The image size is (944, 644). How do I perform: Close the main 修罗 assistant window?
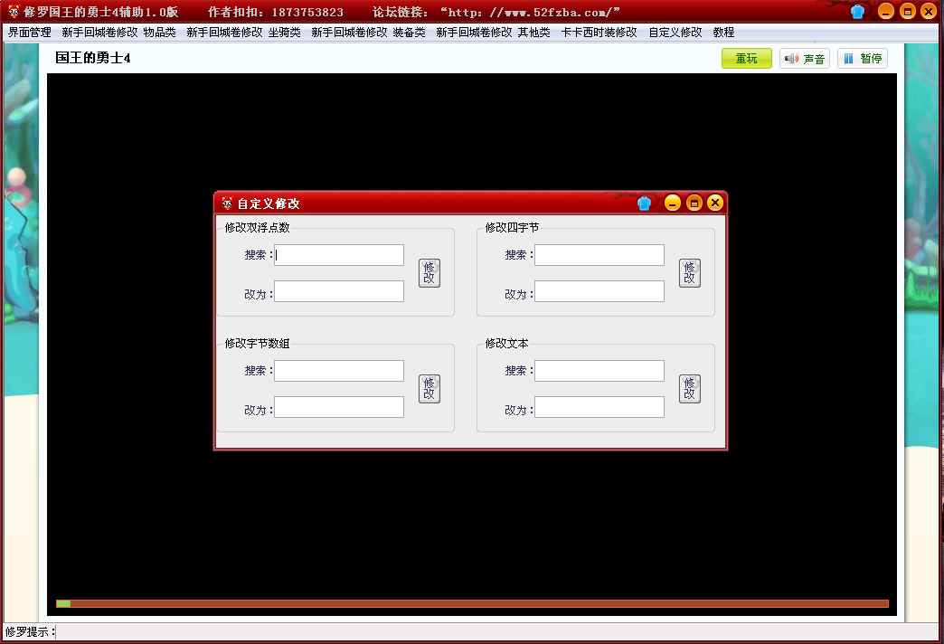929,11
